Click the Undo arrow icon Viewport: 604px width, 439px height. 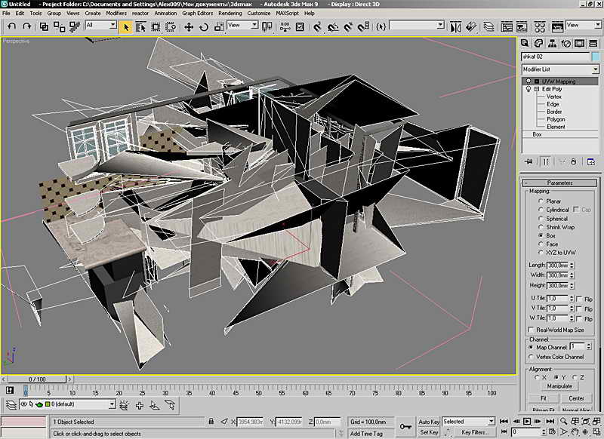tap(11, 26)
